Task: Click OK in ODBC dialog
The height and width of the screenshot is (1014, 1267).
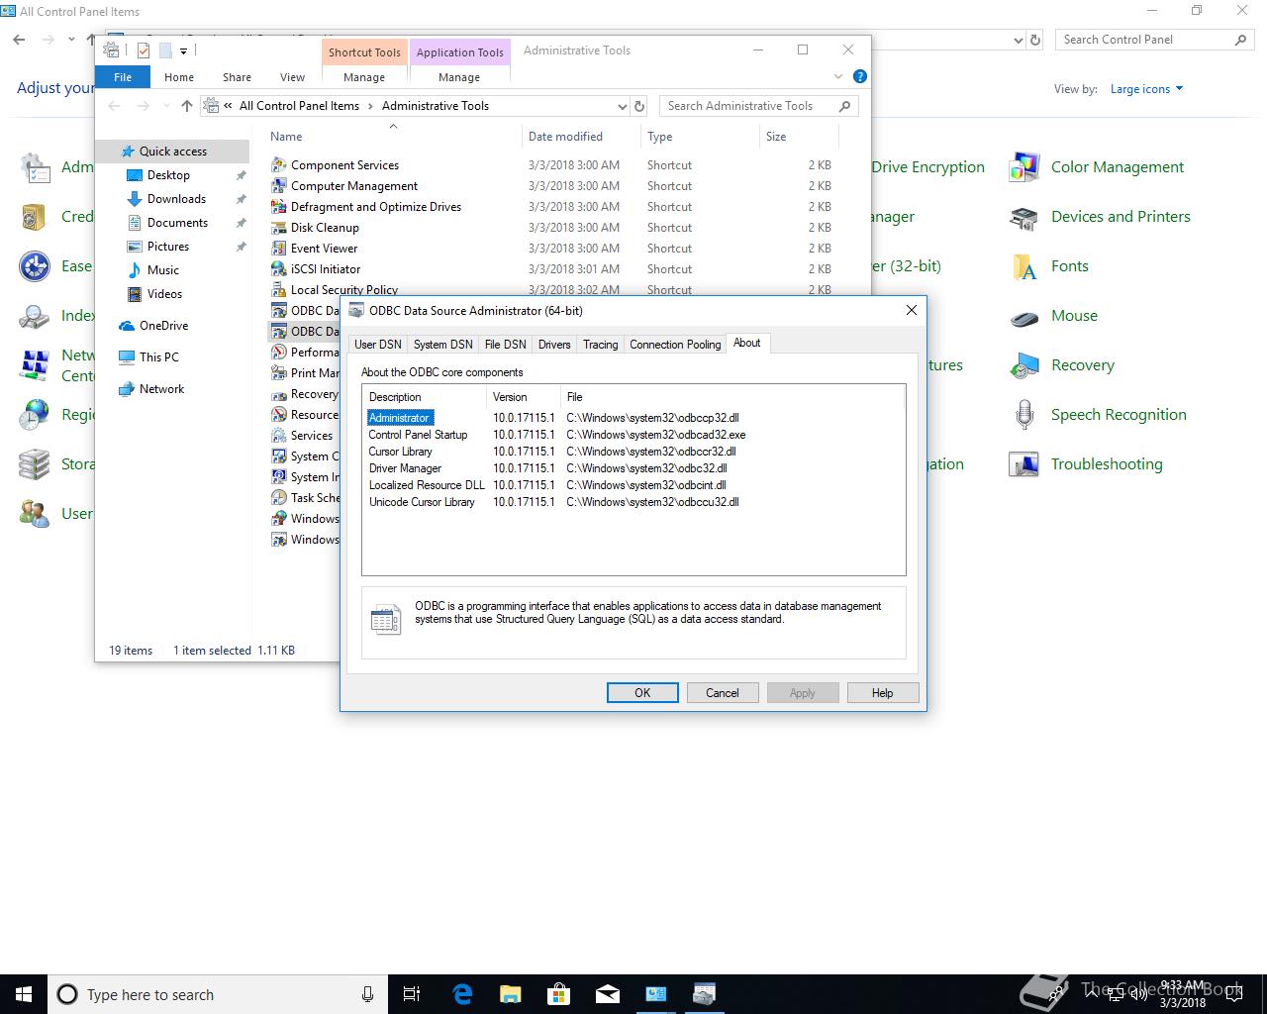Action: (x=642, y=693)
